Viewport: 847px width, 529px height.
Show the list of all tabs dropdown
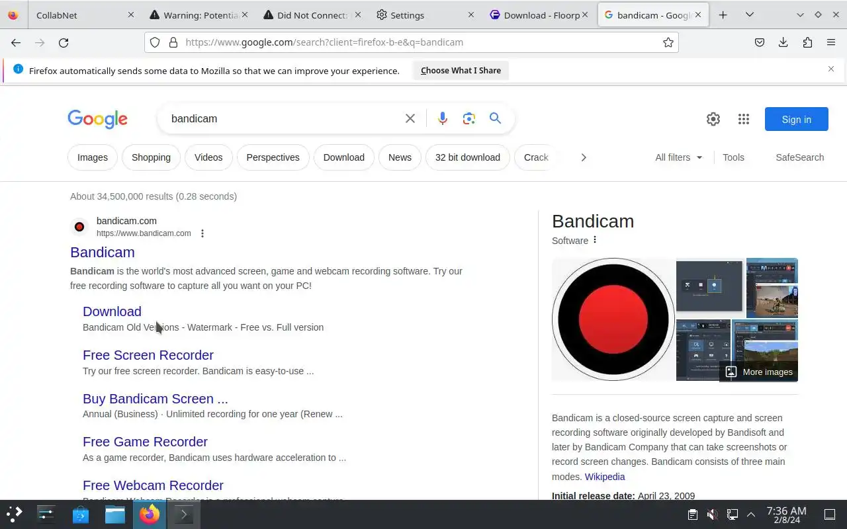pos(749,15)
